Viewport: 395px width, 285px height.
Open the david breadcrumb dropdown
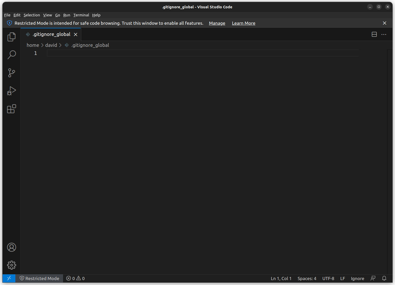tap(51, 45)
